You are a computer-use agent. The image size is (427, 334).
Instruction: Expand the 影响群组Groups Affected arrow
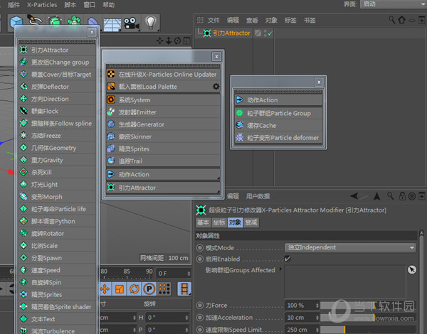(280, 269)
